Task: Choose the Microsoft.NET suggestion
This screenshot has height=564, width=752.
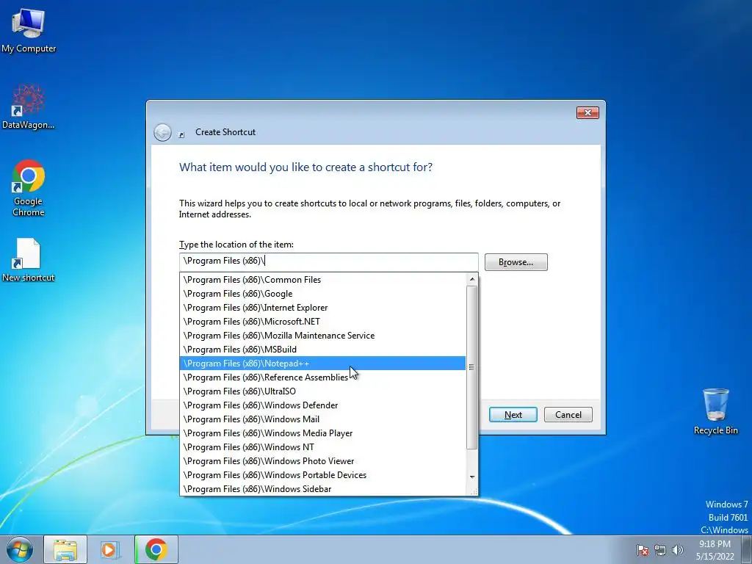Action: [x=322, y=322]
